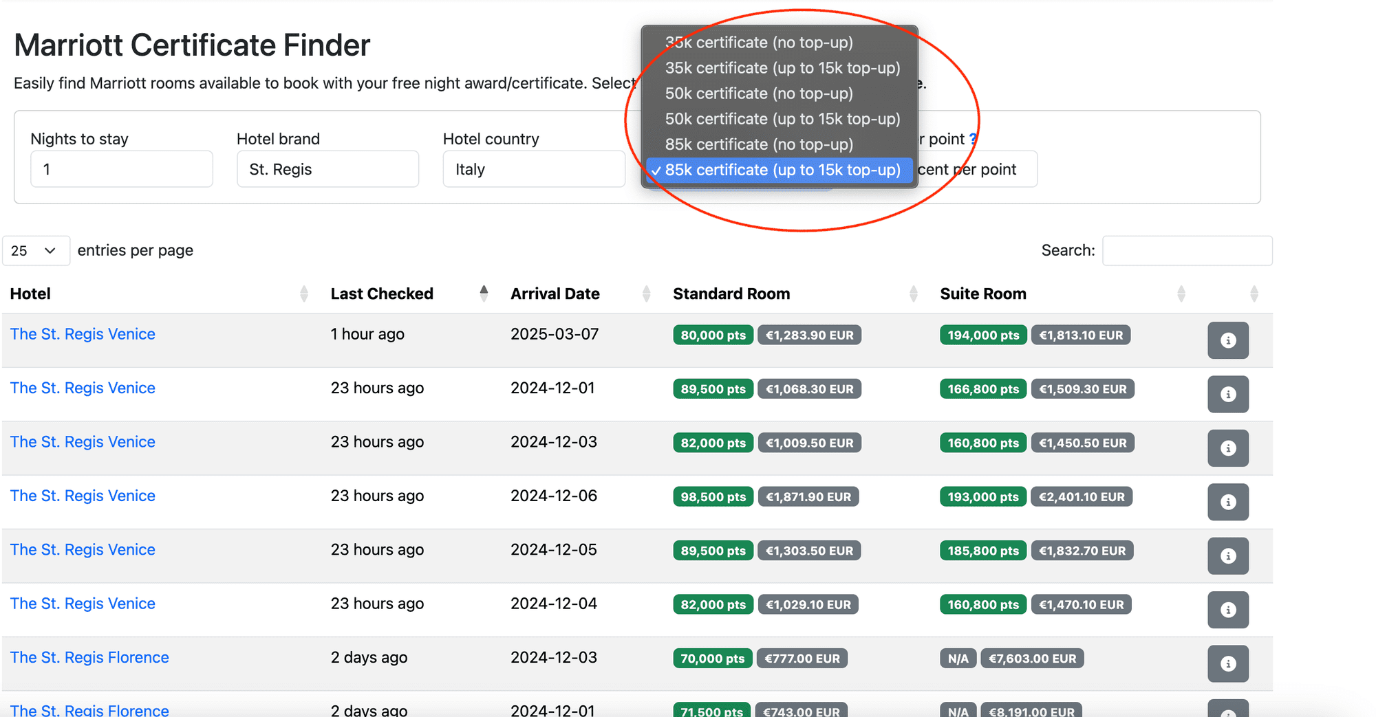Open info for St. Regis Venice 2024-12-01 row

click(1228, 394)
